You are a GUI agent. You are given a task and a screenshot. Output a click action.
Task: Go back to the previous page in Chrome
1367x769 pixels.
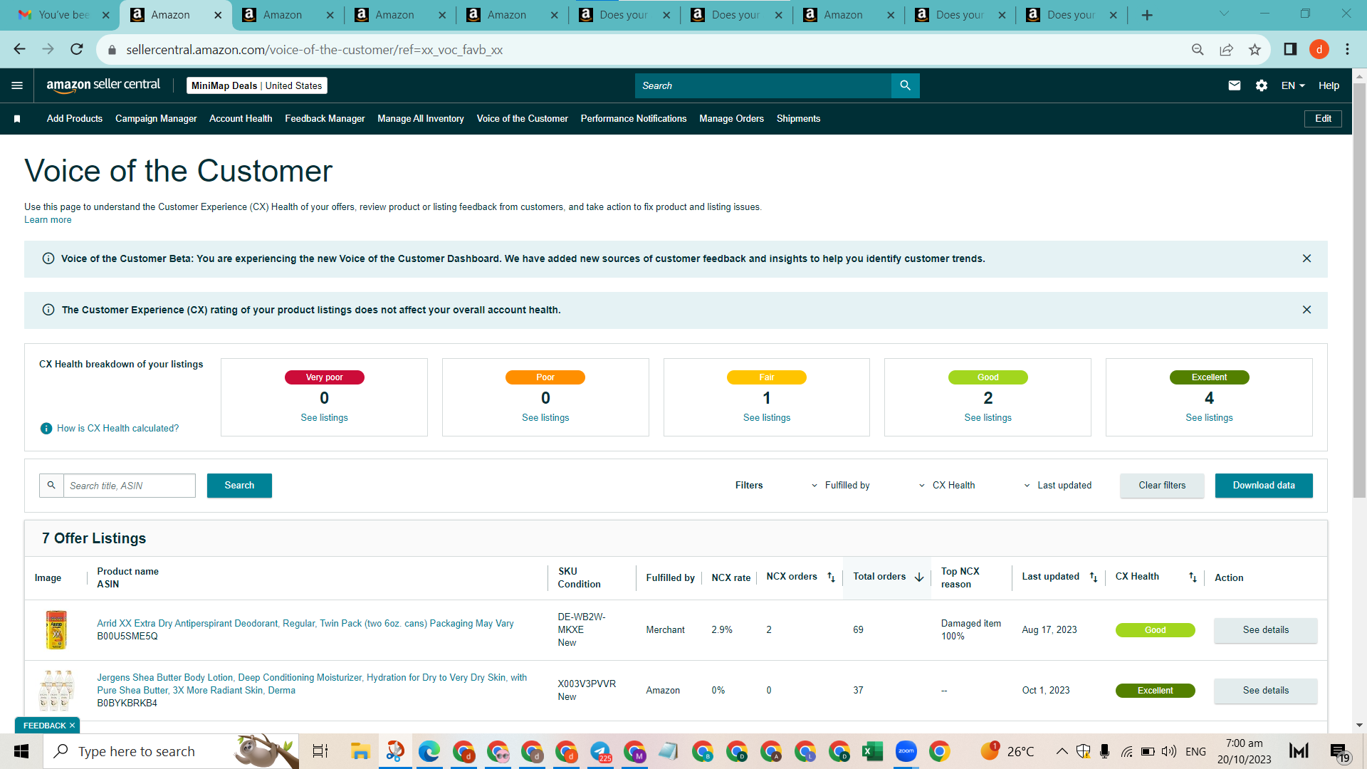click(19, 49)
